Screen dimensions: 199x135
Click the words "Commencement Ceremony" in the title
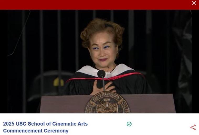36,131
